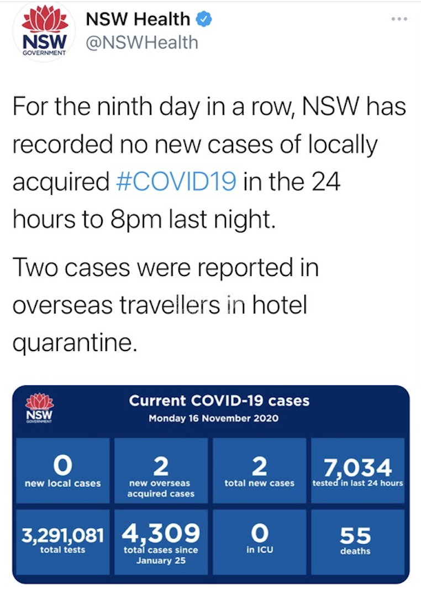421x606 pixels.
Task: Select the 3,291,081 total tests tile
Action: pyautogui.click(x=62, y=542)
